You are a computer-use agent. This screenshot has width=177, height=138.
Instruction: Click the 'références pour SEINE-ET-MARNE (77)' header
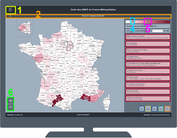[148, 26]
